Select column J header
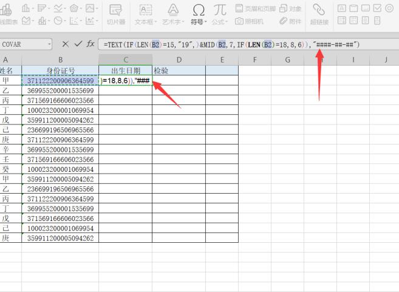 tap(386, 59)
